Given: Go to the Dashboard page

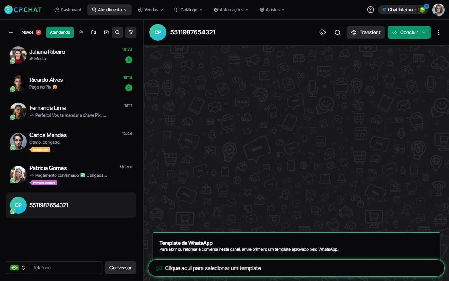Looking at the screenshot, I should click(68, 10).
